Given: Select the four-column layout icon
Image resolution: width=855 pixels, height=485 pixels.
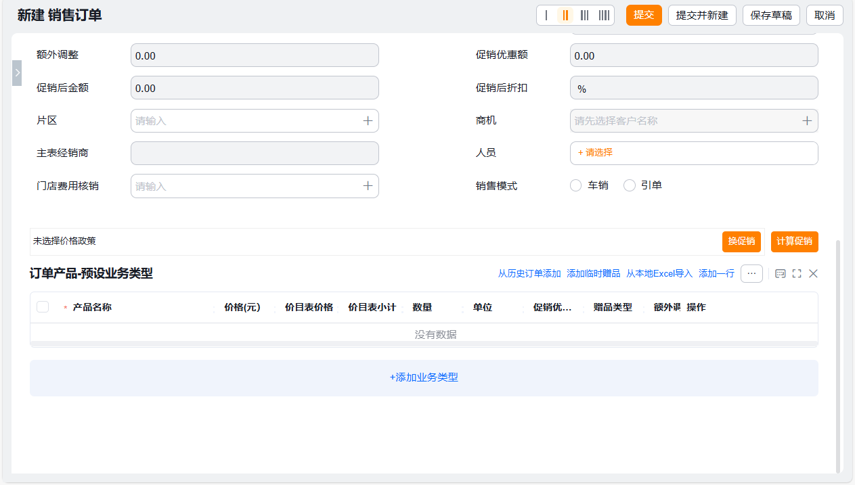Looking at the screenshot, I should (x=604, y=15).
